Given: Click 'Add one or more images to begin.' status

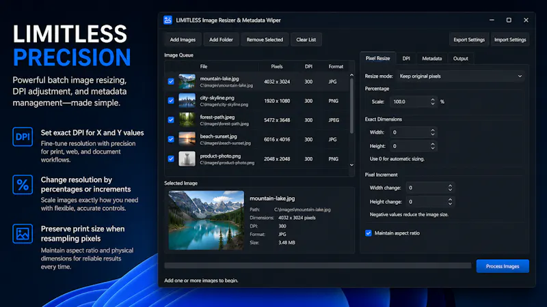Looking at the screenshot, I should click(x=201, y=280).
